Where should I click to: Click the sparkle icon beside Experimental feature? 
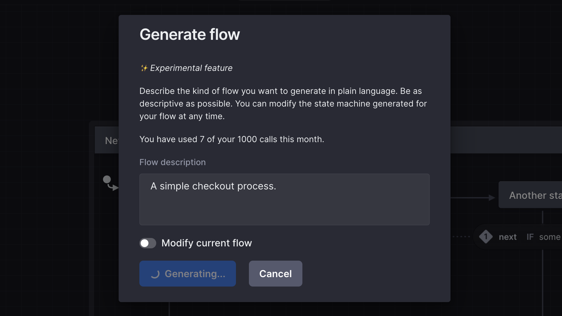coord(144,68)
